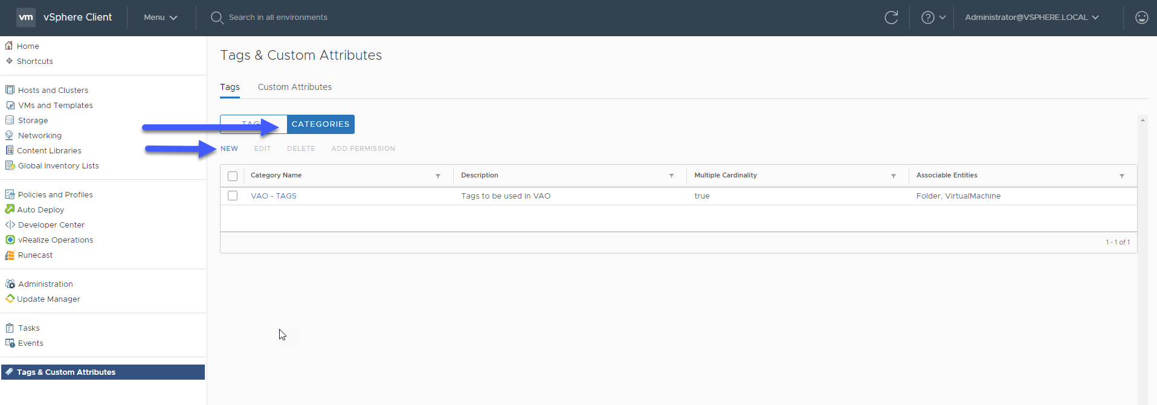
Task: Open the Associable Entities column filter
Action: [1122, 176]
